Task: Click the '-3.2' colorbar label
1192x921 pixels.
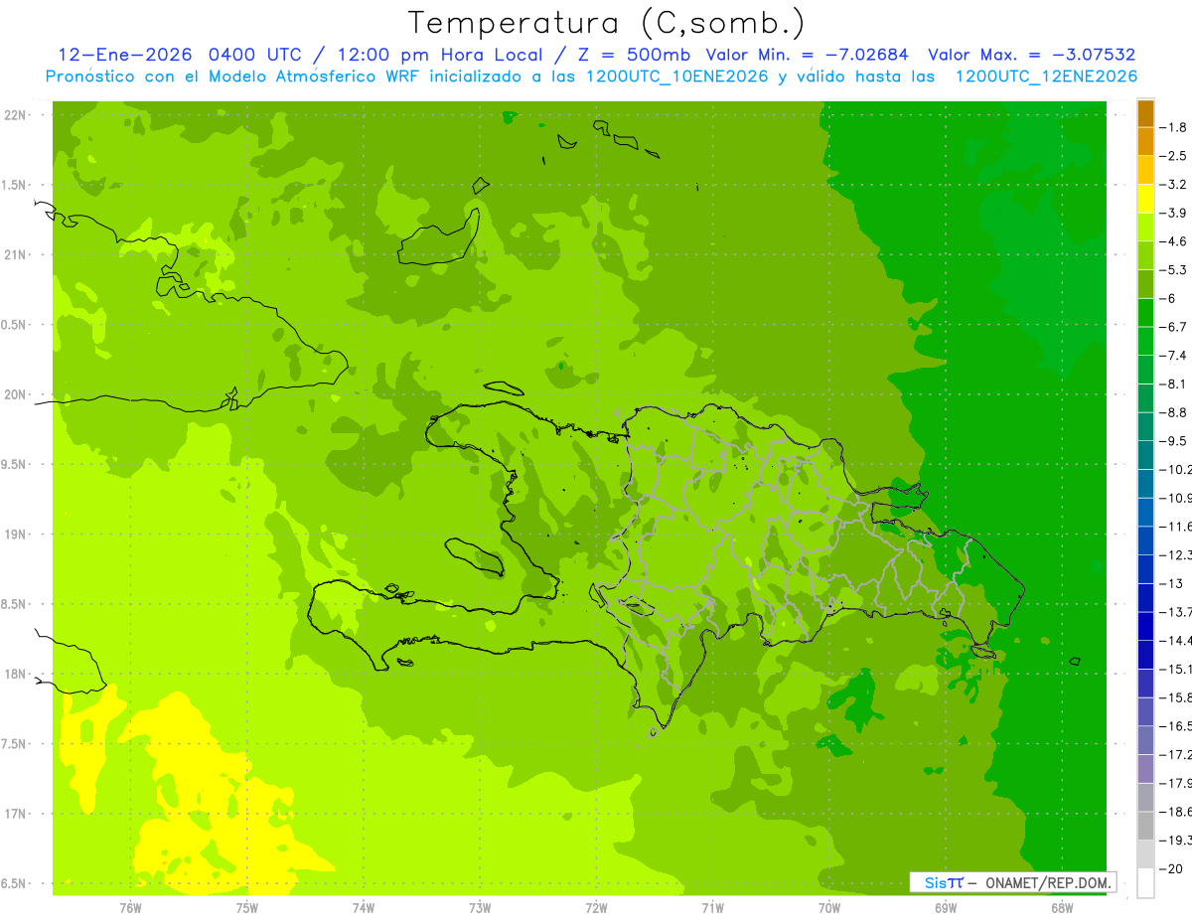Action: pyautogui.click(x=1173, y=185)
